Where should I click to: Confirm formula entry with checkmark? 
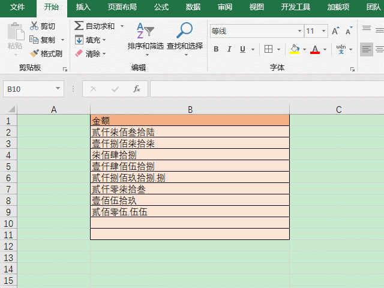[115, 89]
